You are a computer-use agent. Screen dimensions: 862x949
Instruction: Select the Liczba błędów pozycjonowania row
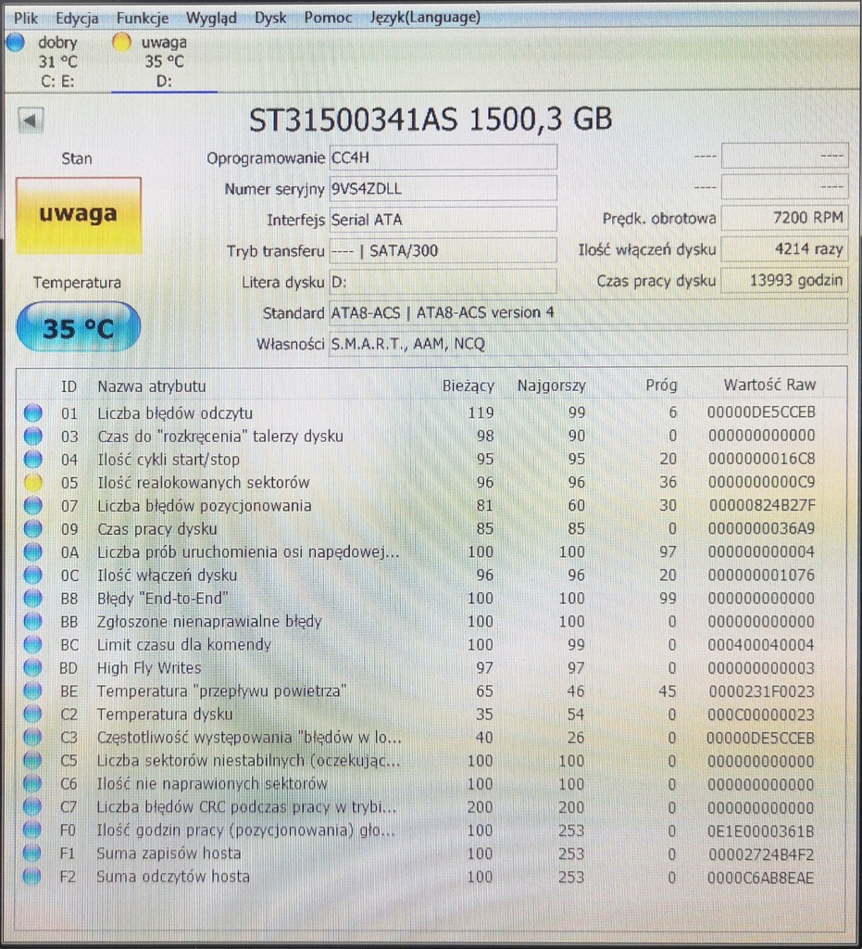point(431,505)
